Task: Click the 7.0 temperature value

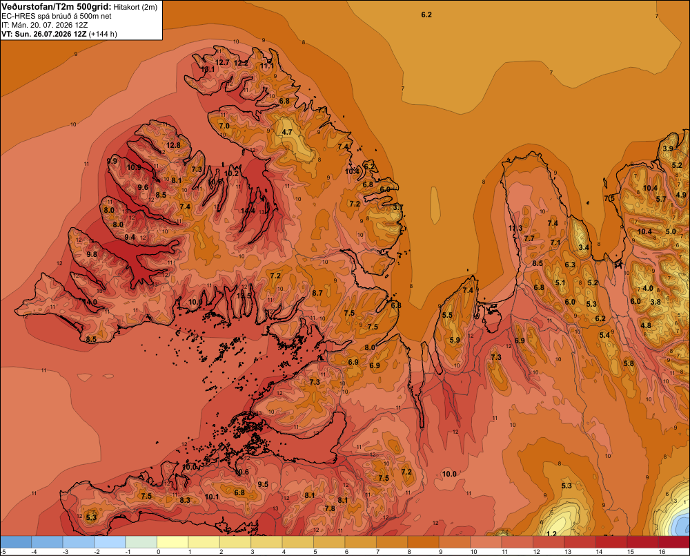Action: click(x=224, y=126)
